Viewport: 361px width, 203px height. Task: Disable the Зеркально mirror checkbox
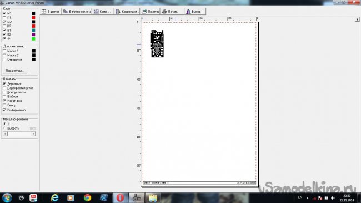point(4,84)
